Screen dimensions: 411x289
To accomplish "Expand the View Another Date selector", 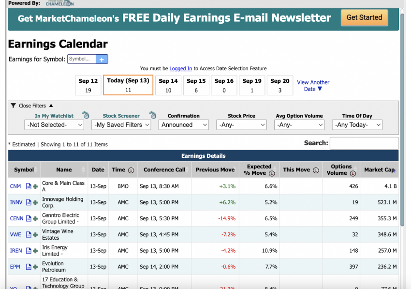I will coord(313,86).
